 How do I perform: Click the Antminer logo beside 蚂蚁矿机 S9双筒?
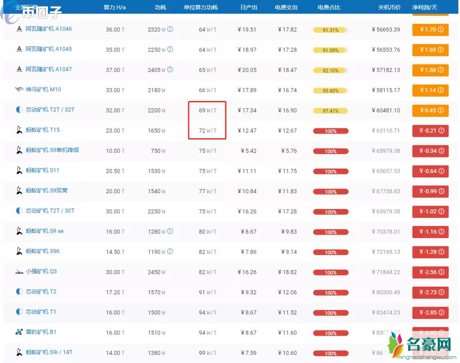tap(19, 191)
